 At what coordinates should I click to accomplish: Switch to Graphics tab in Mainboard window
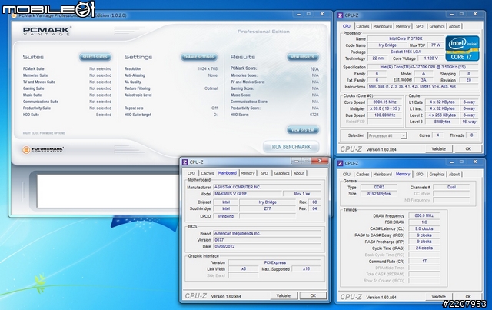[x=281, y=173]
